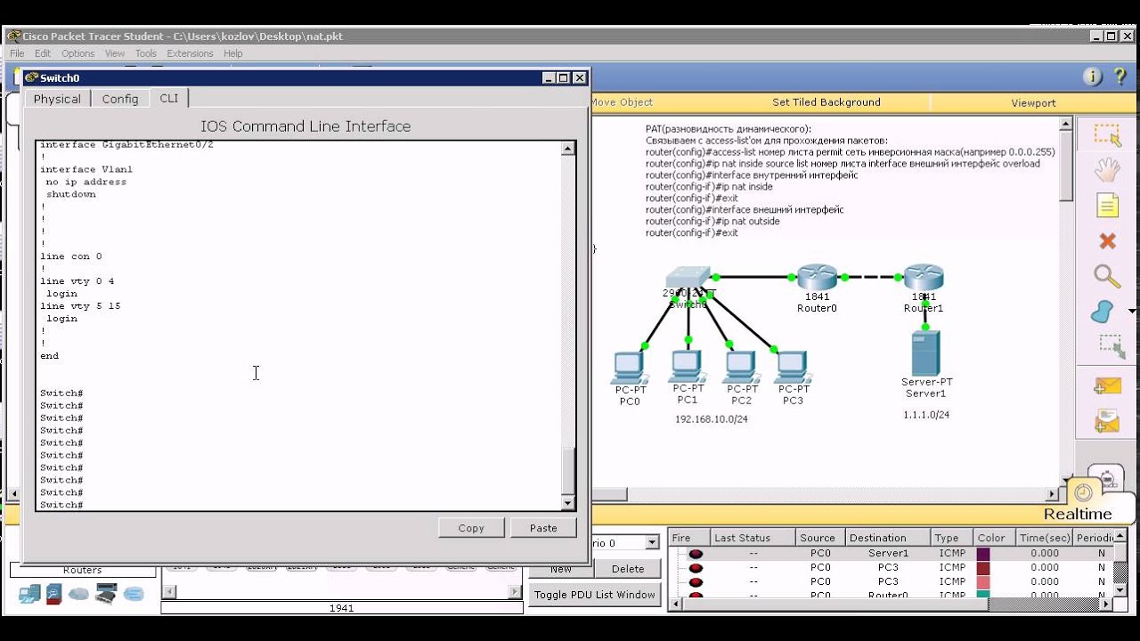This screenshot has height=641, width=1140.
Task: Select the Resize Shape tool
Action: (x=1110, y=346)
